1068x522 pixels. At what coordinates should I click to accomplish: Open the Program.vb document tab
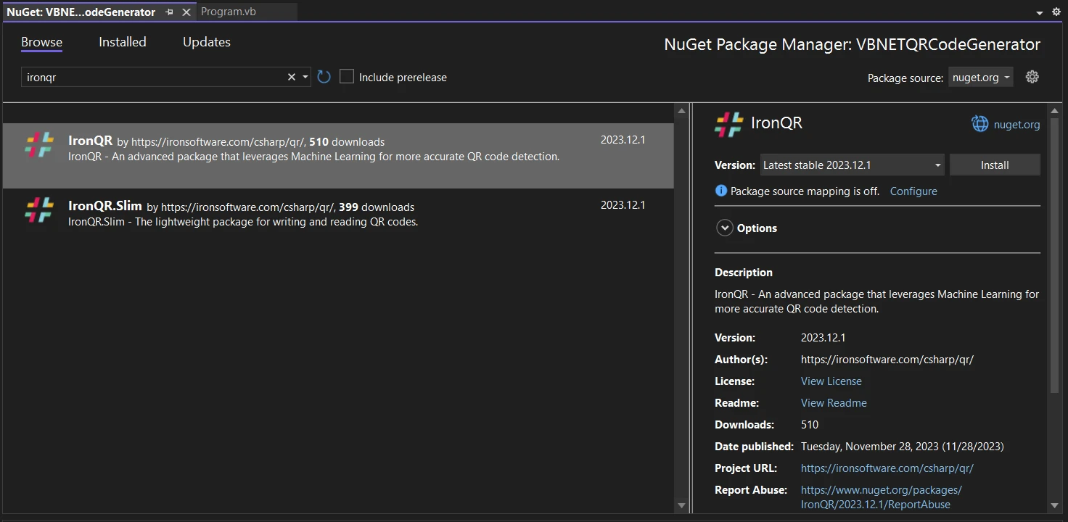pos(229,12)
